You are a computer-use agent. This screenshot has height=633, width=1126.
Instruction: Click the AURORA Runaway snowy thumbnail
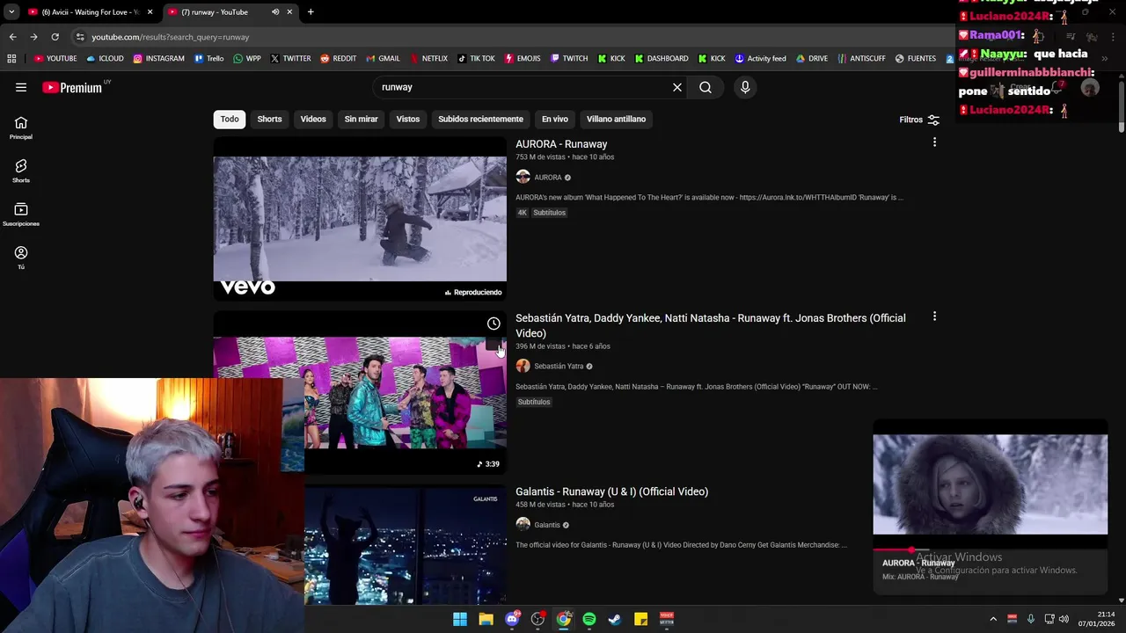[x=360, y=219]
